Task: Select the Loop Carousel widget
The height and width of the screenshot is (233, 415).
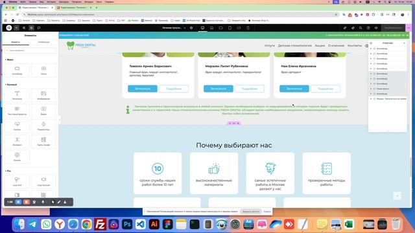Action: click(x=43, y=182)
